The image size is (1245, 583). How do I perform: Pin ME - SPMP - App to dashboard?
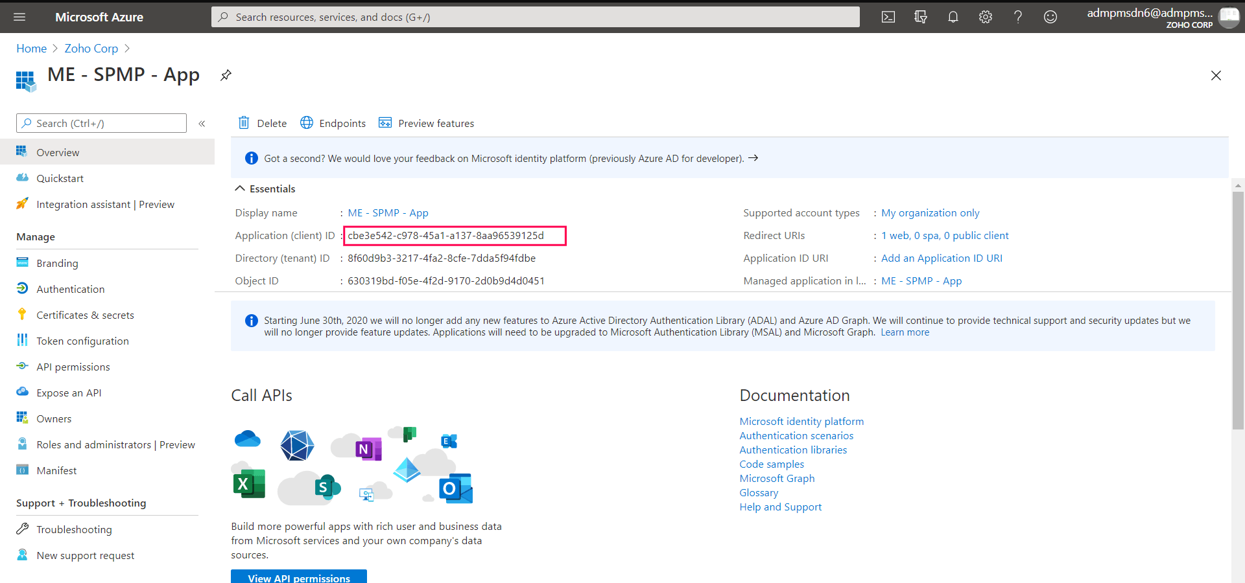point(226,76)
